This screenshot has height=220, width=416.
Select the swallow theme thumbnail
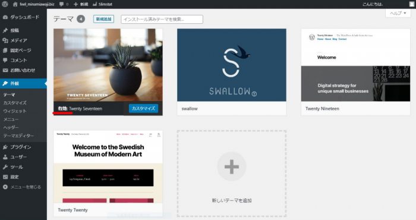232,65
